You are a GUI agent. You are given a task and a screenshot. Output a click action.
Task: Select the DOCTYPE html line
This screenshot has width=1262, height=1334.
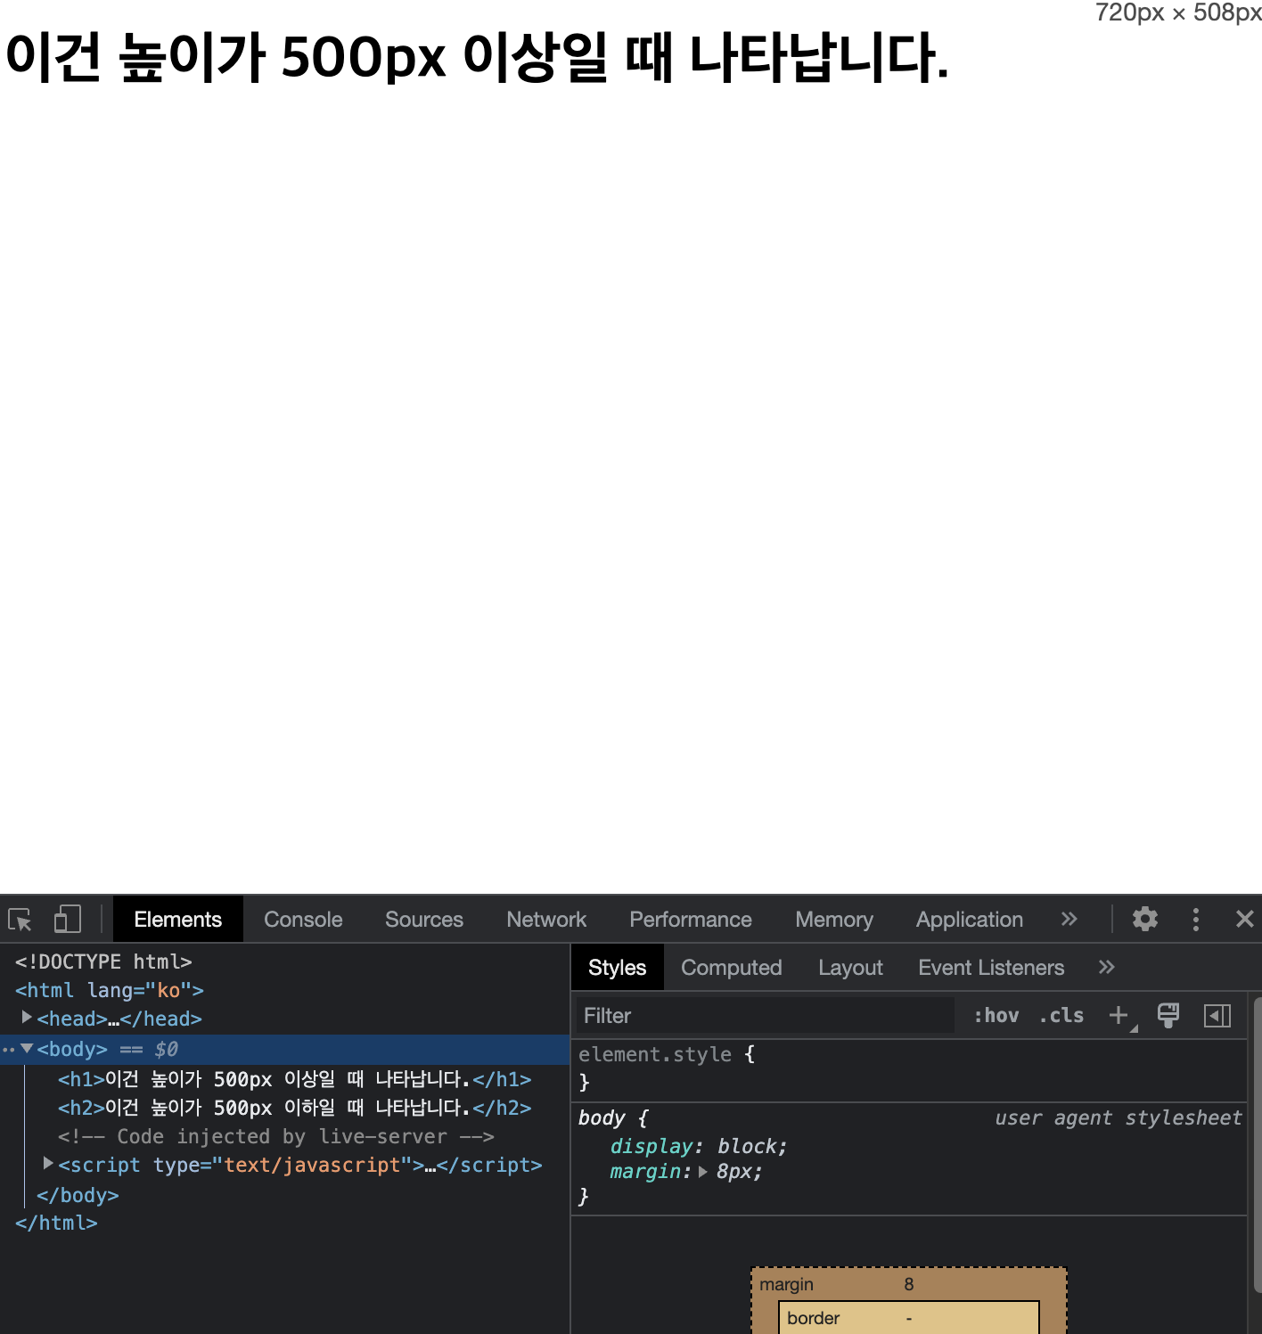103,962
